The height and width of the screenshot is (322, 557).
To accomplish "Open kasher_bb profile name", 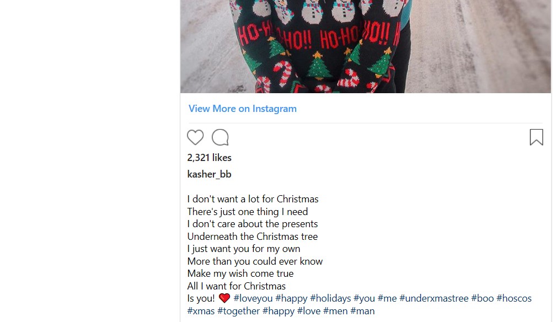I will tap(209, 174).
